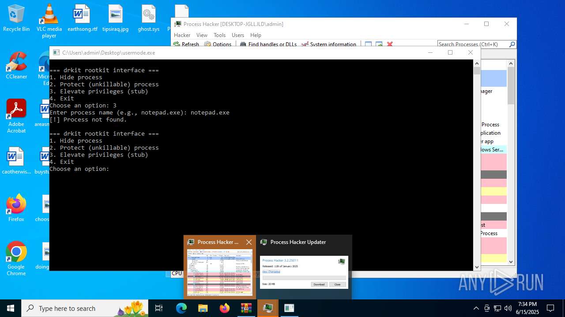
Task: Click usermode.exe console taskbar button
Action: pos(289,308)
